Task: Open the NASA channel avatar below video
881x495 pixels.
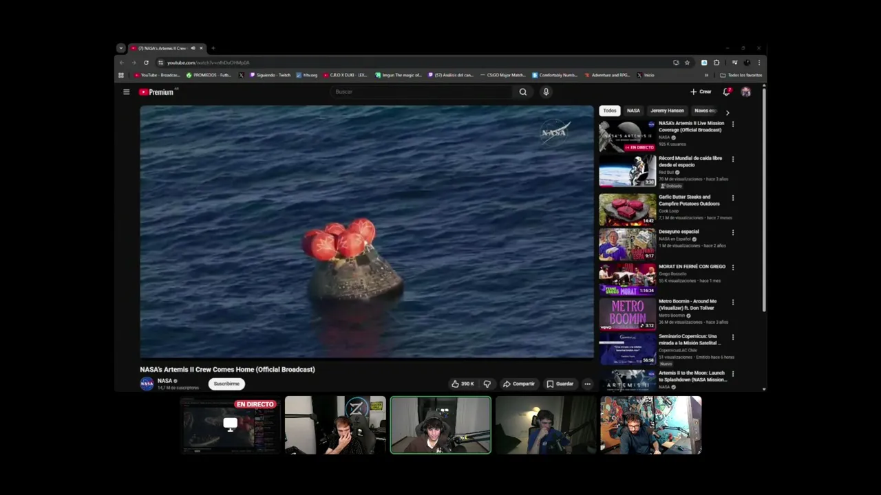Action: pyautogui.click(x=147, y=384)
